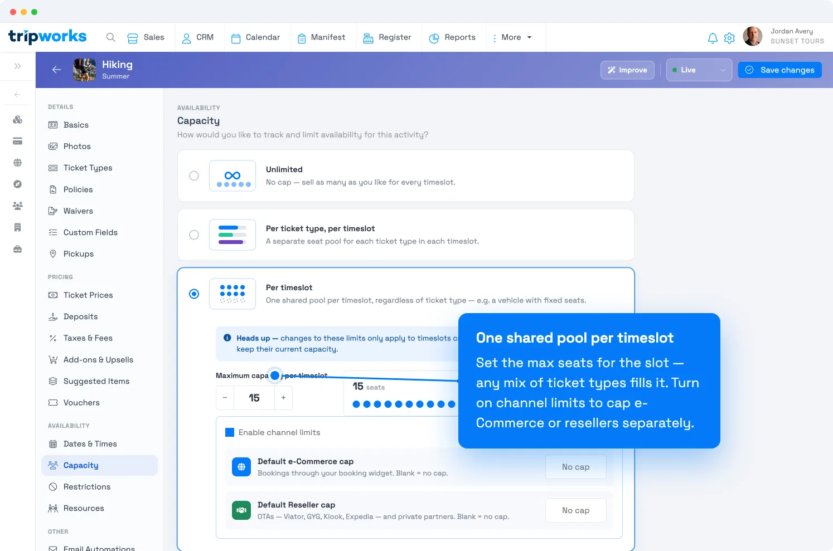Viewport: 833px width, 551px height.
Task: Select Per ticket type, per timeslot radio
Action: click(x=194, y=235)
